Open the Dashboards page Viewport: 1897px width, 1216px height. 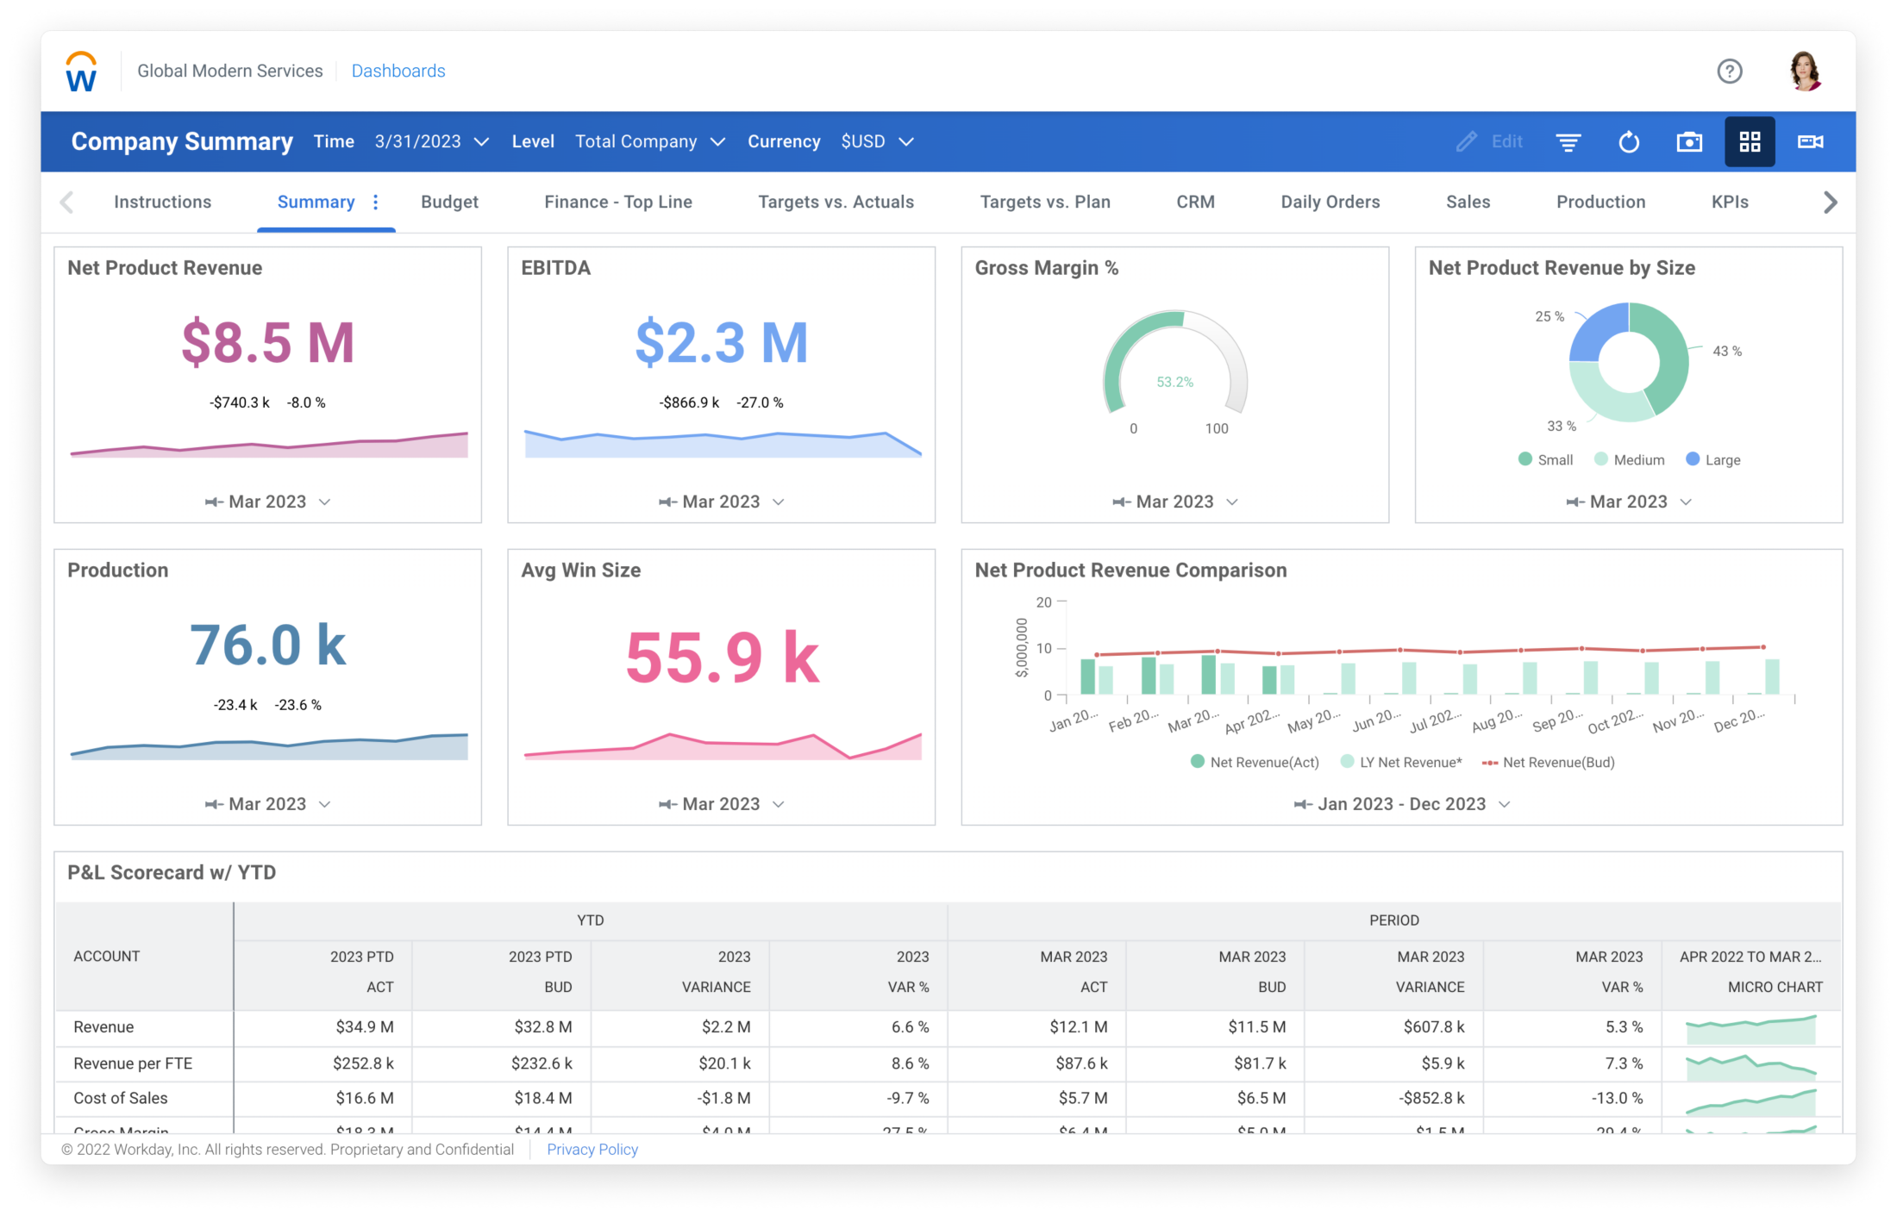tap(398, 71)
